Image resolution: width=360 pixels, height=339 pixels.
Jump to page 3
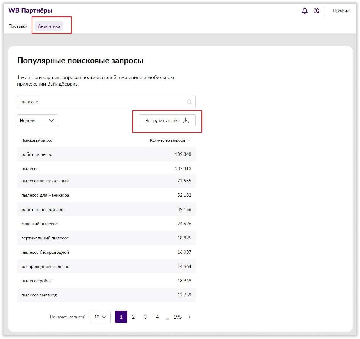pos(145,317)
